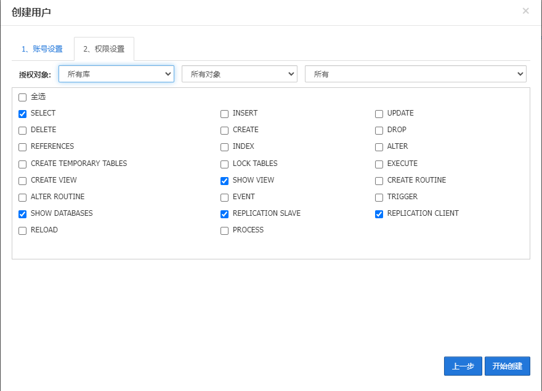
Task: Click the 开始创建 button
Action: [x=508, y=366]
